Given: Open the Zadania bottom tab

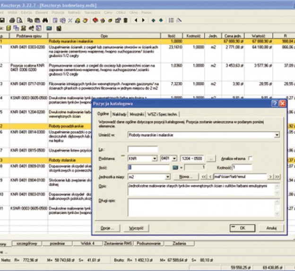Looking at the screenshot, I should [179, 244].
